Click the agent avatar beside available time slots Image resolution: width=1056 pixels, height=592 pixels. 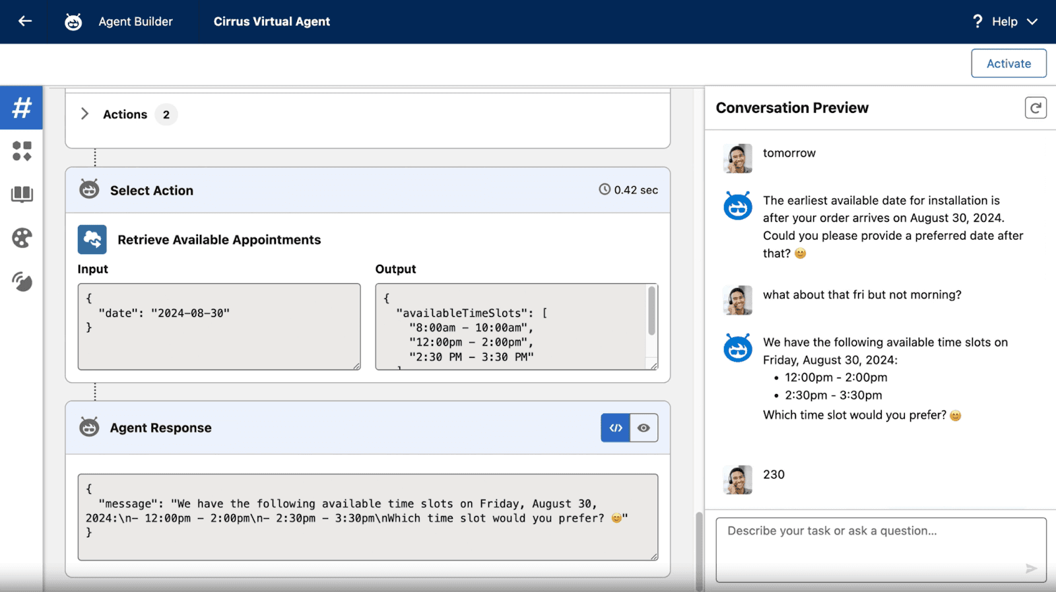pos(738,348)
